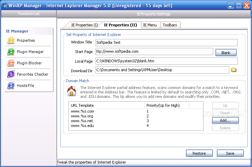
Task: Click the blue Hosts File icon
Action: [x=11, y=86]
